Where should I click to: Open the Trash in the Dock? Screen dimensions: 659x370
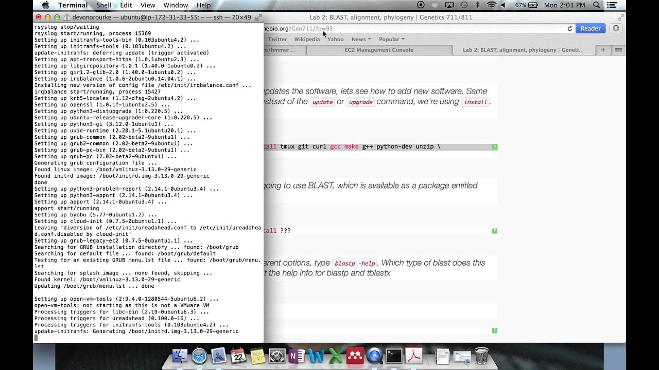[x=481, y=356]
